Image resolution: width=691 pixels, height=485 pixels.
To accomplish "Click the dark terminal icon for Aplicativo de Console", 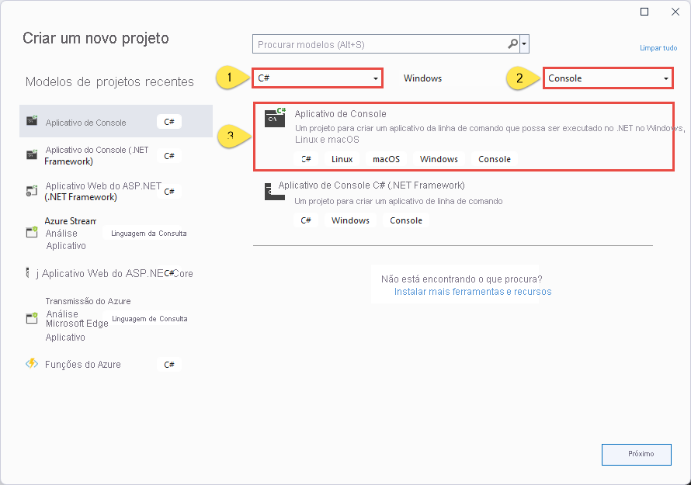I will pos(276,118).
